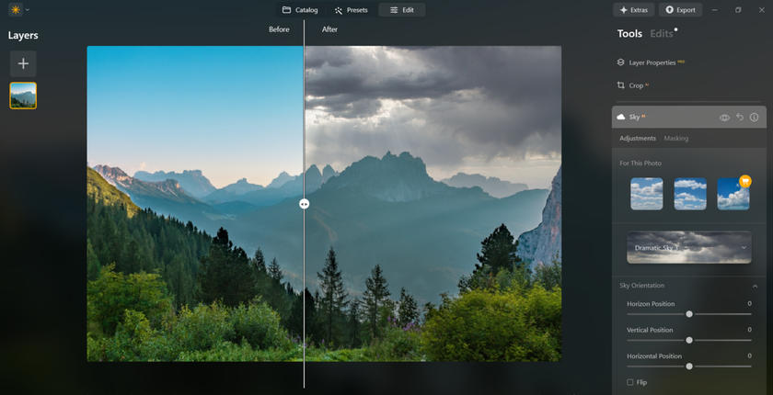Click the Layers panel heading
Viewport: 773px width, 395px height.
(x=23, y=36)
